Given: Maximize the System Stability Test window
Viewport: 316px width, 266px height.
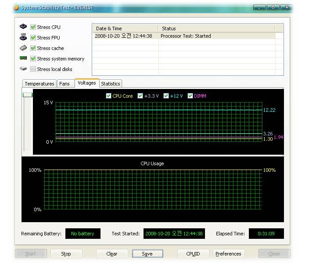Looking at the screenshot, I should 273,7.
